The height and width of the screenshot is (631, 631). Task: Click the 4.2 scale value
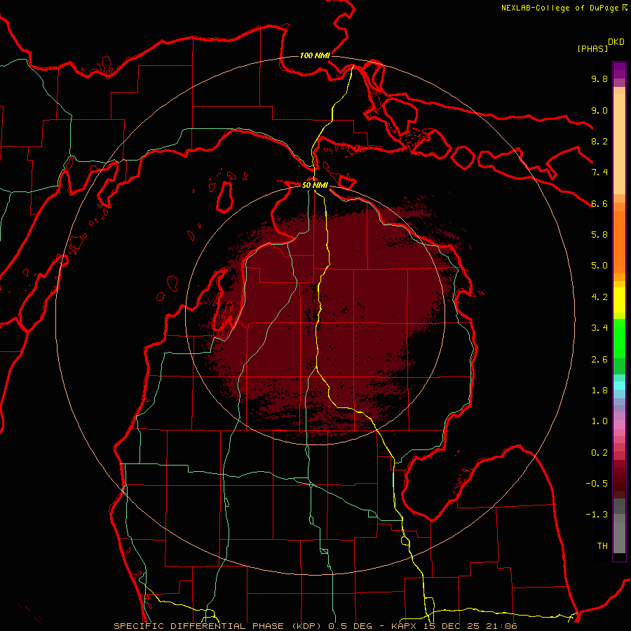[599, 297]
